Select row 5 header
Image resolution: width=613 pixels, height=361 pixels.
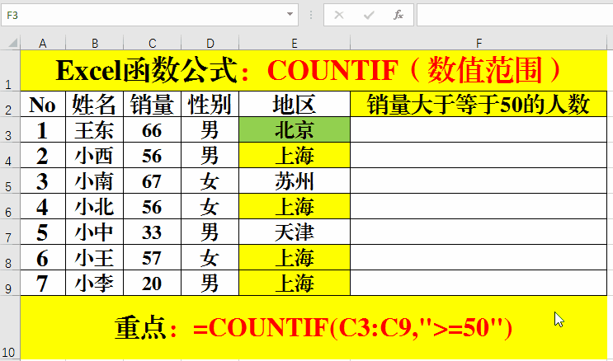[10, 180]
